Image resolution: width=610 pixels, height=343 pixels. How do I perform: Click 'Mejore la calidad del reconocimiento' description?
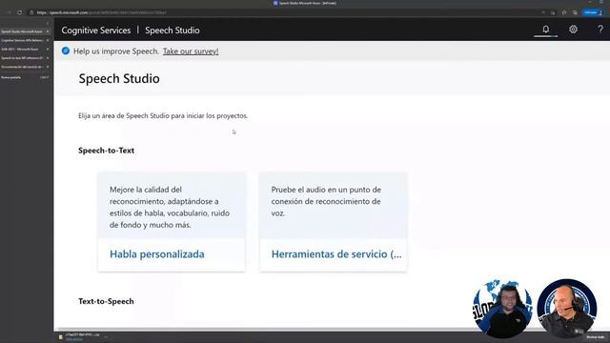[x=170, y=208]
